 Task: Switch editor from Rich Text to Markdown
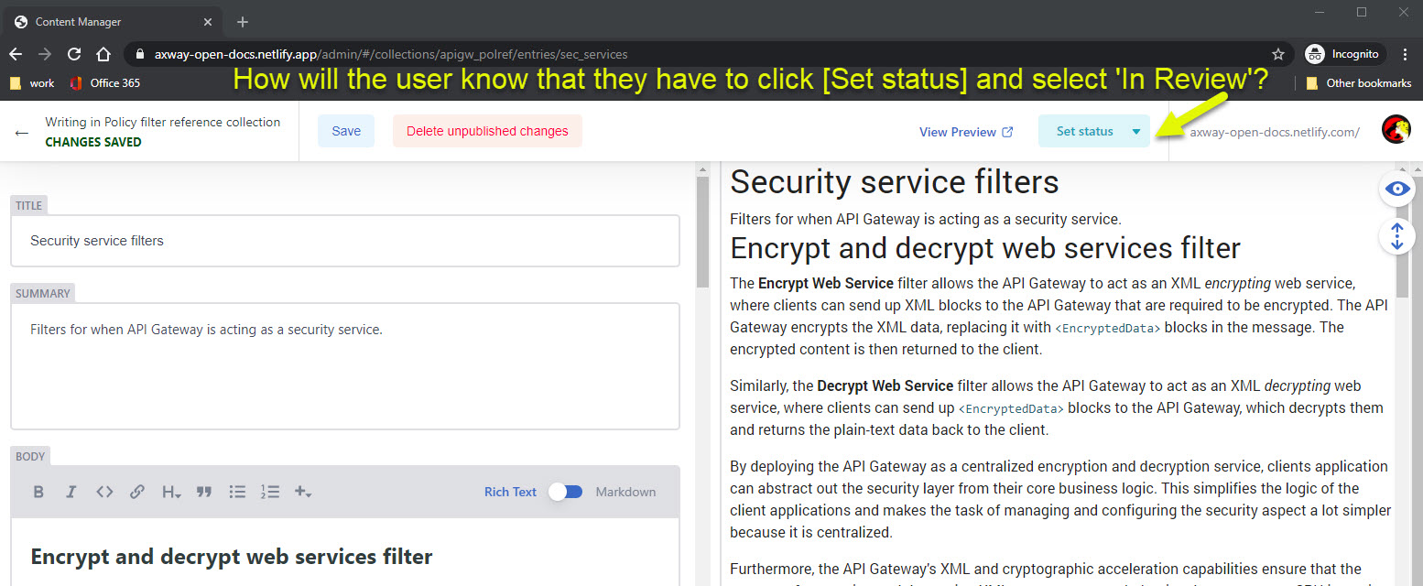click(565, 492)
